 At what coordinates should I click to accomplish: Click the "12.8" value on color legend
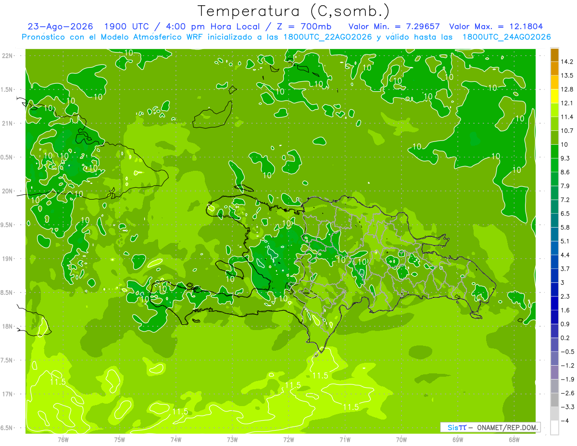coord(567,89)
